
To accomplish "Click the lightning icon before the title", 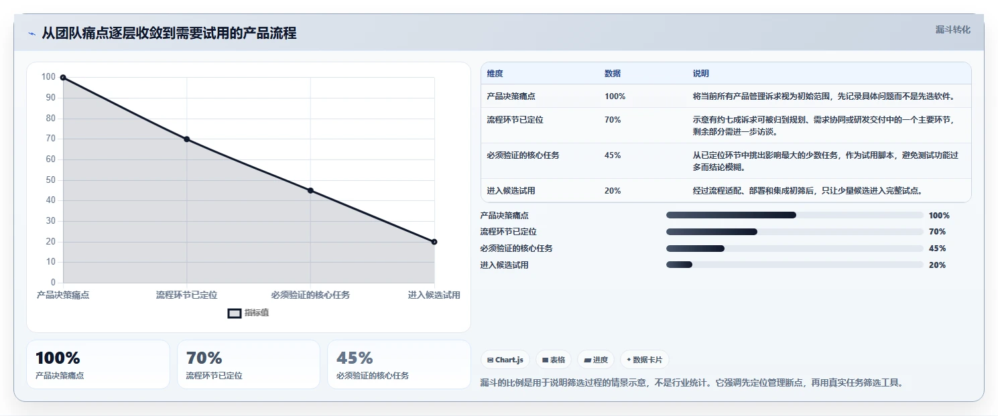I will 32,33.
